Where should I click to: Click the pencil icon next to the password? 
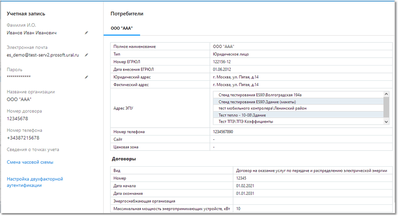87,77
